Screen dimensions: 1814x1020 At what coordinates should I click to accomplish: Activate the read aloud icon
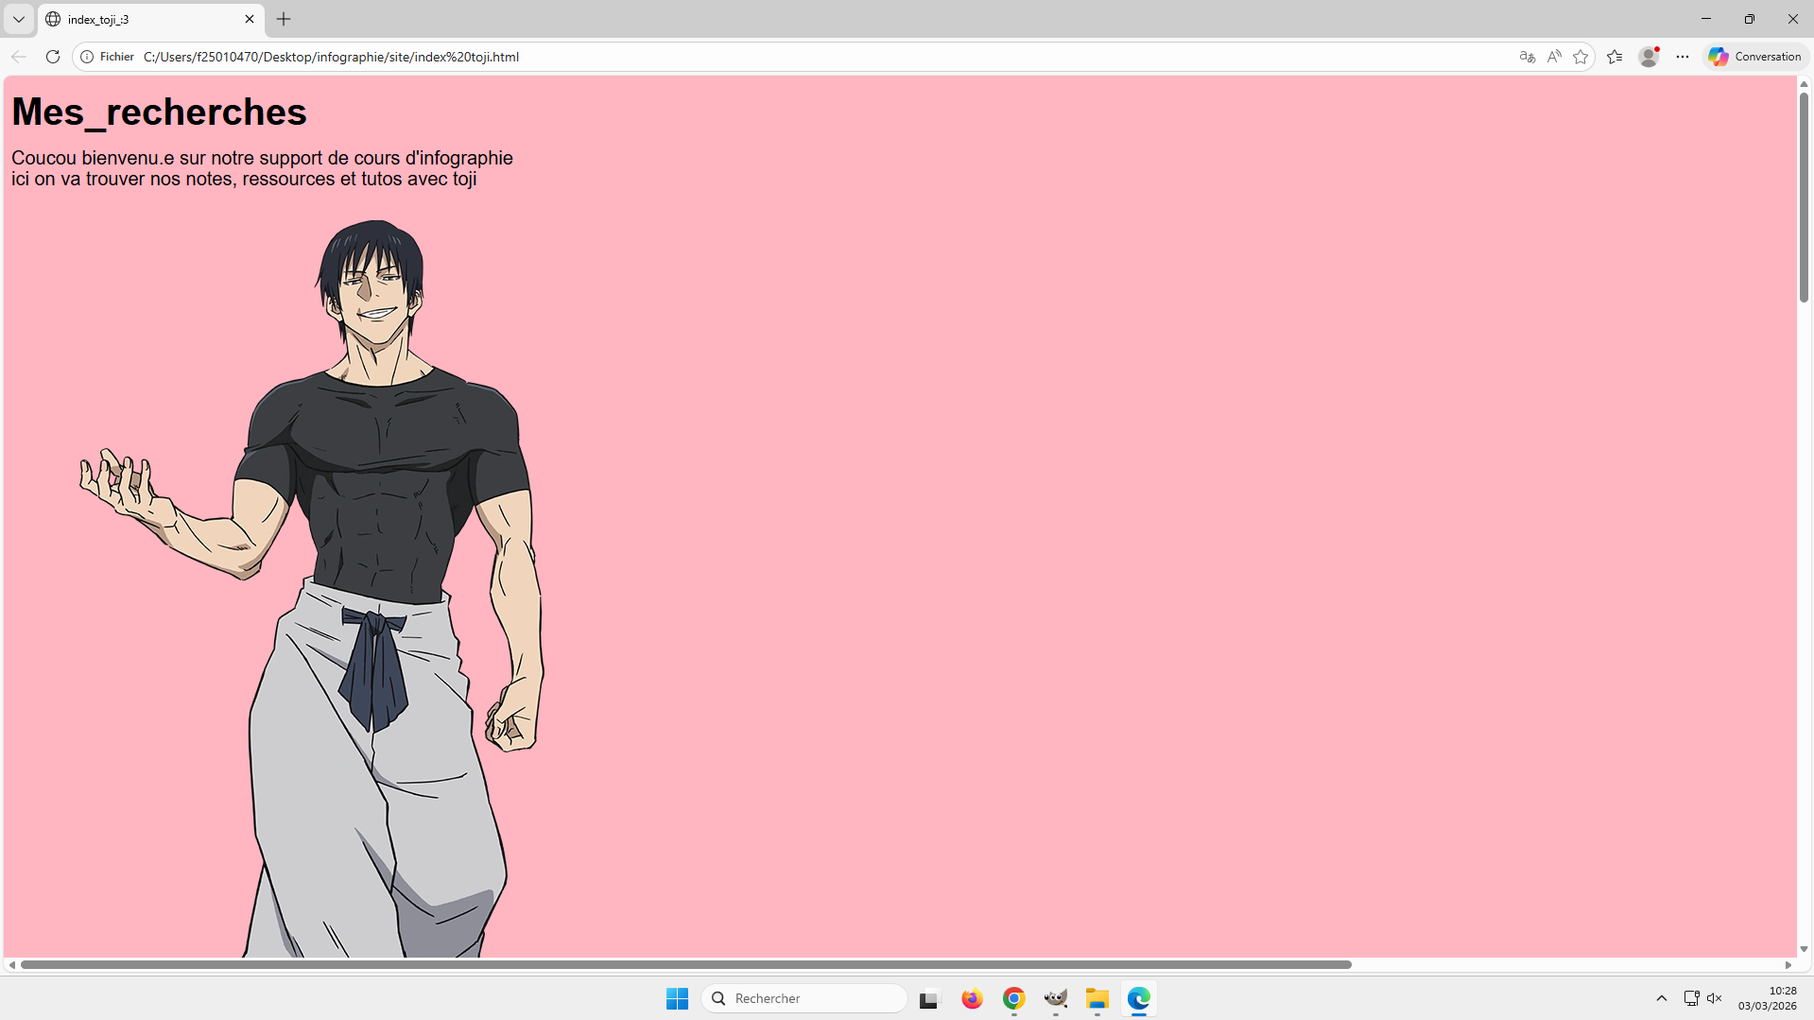click(x=1554, y=57)
